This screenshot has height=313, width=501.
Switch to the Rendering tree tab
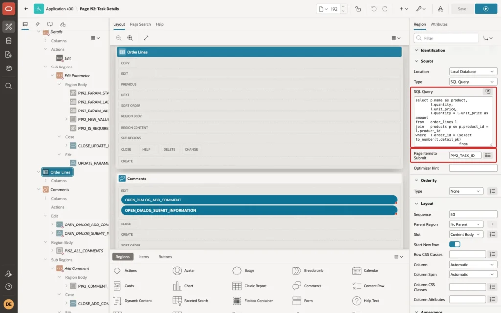(25, 24)
